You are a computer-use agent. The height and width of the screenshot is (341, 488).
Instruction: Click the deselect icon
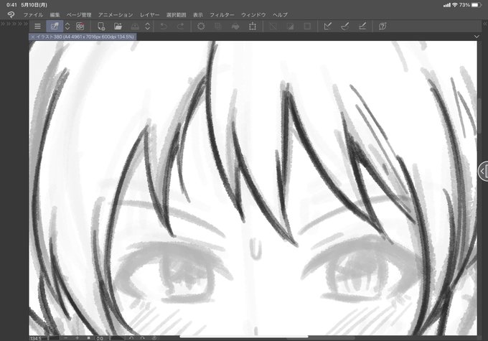click(x=273, y=27)
